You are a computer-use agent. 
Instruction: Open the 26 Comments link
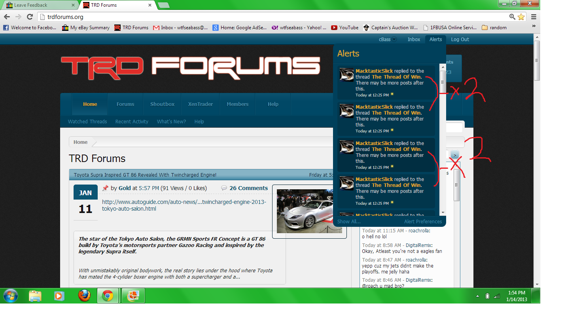pyautogui.click(x=248, y=188)
